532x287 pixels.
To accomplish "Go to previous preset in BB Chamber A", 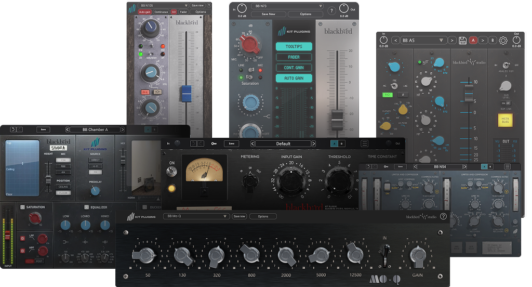I will pos(67,130).
